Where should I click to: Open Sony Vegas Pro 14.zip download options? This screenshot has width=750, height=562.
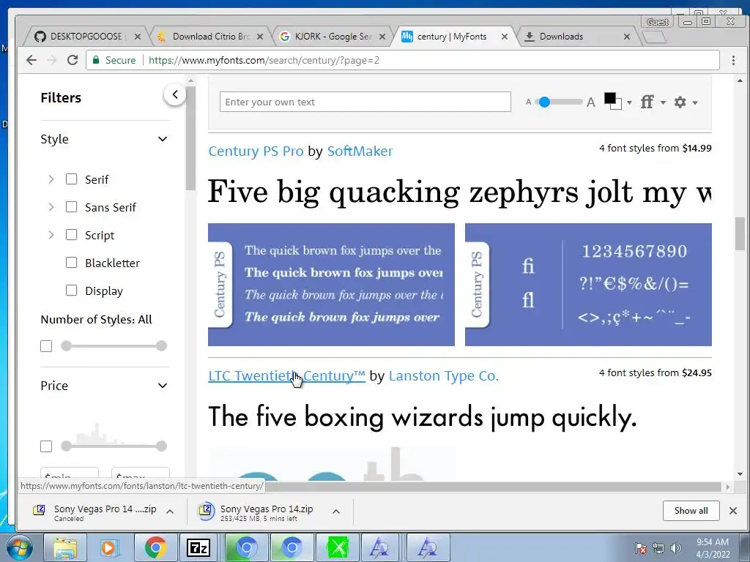point(336,512)
